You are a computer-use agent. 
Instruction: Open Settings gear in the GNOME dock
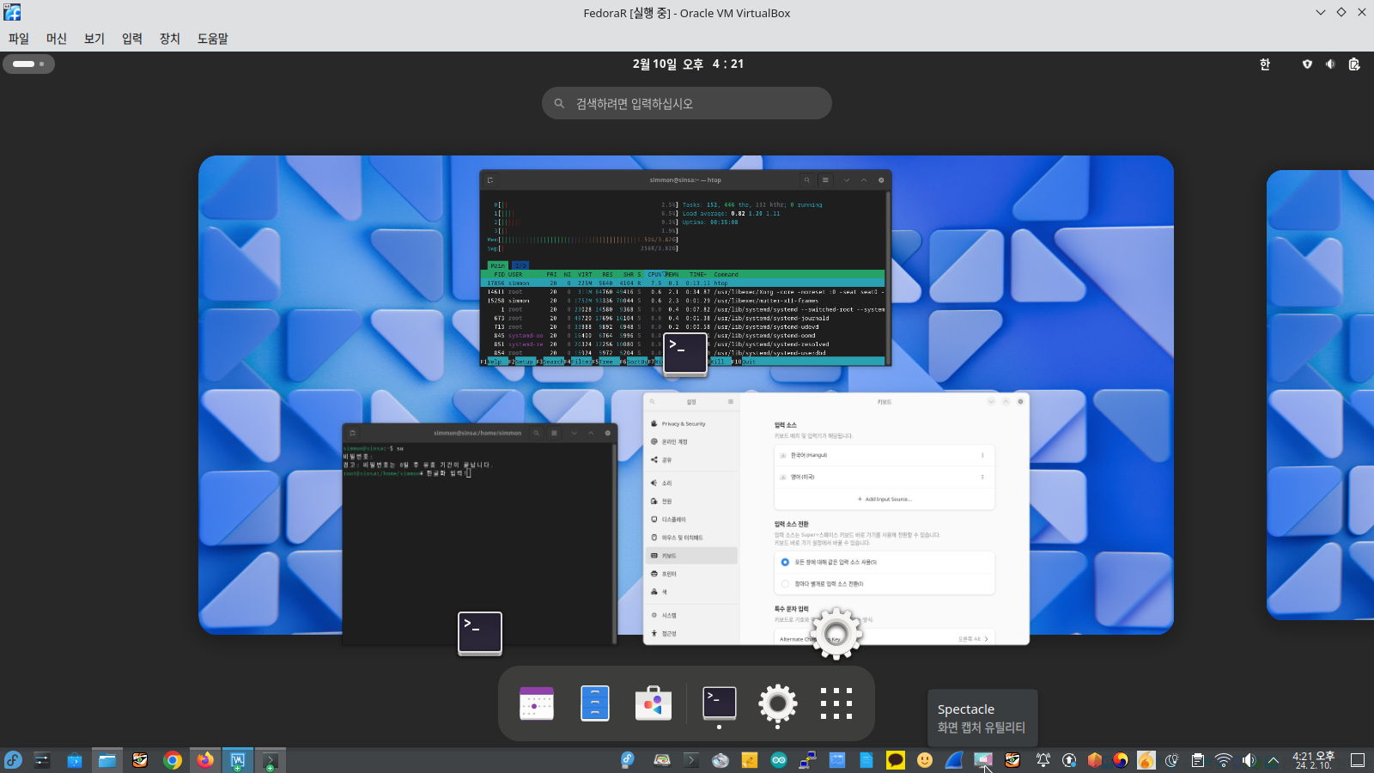tap(778, 703)
